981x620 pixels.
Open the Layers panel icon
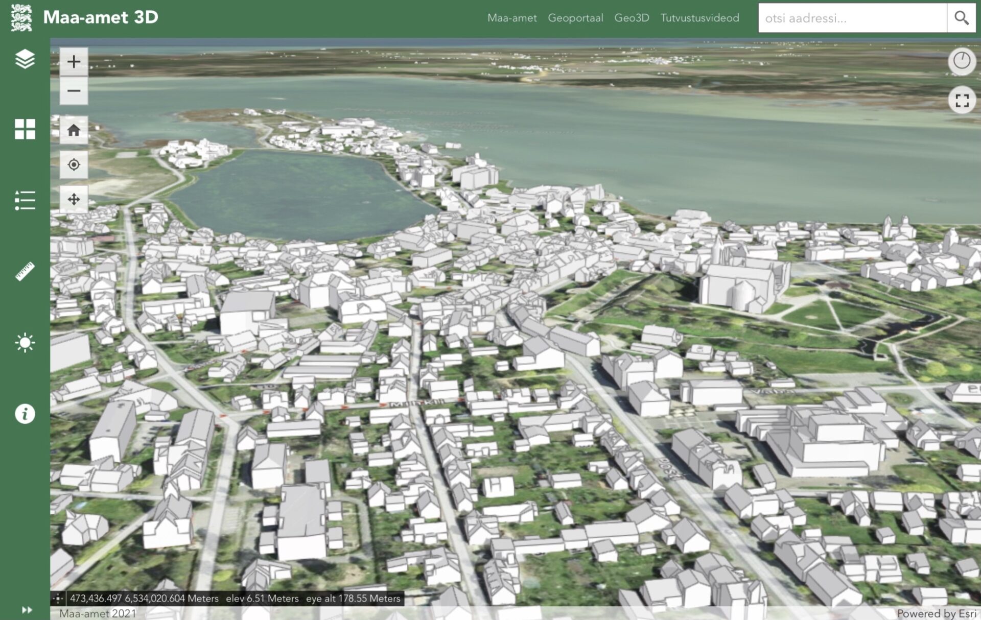pyautogui.click(x=25, y=59)
